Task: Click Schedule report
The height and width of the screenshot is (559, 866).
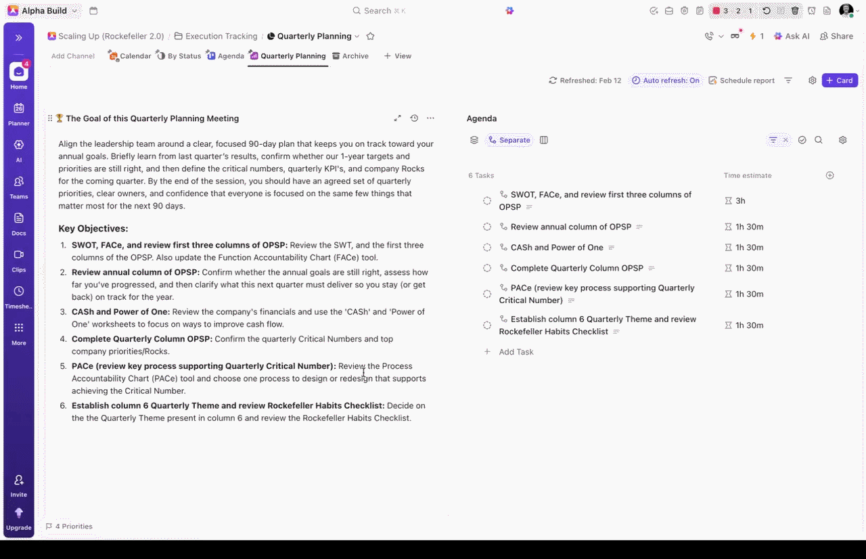Action: [x=742, y=81]
